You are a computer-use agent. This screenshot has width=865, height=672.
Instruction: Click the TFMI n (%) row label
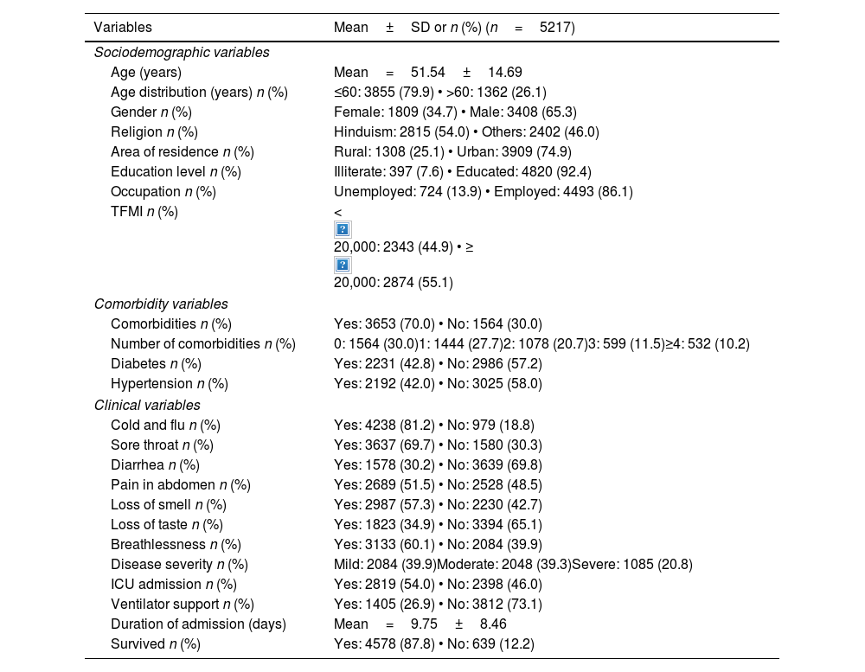tap(144, 212)
